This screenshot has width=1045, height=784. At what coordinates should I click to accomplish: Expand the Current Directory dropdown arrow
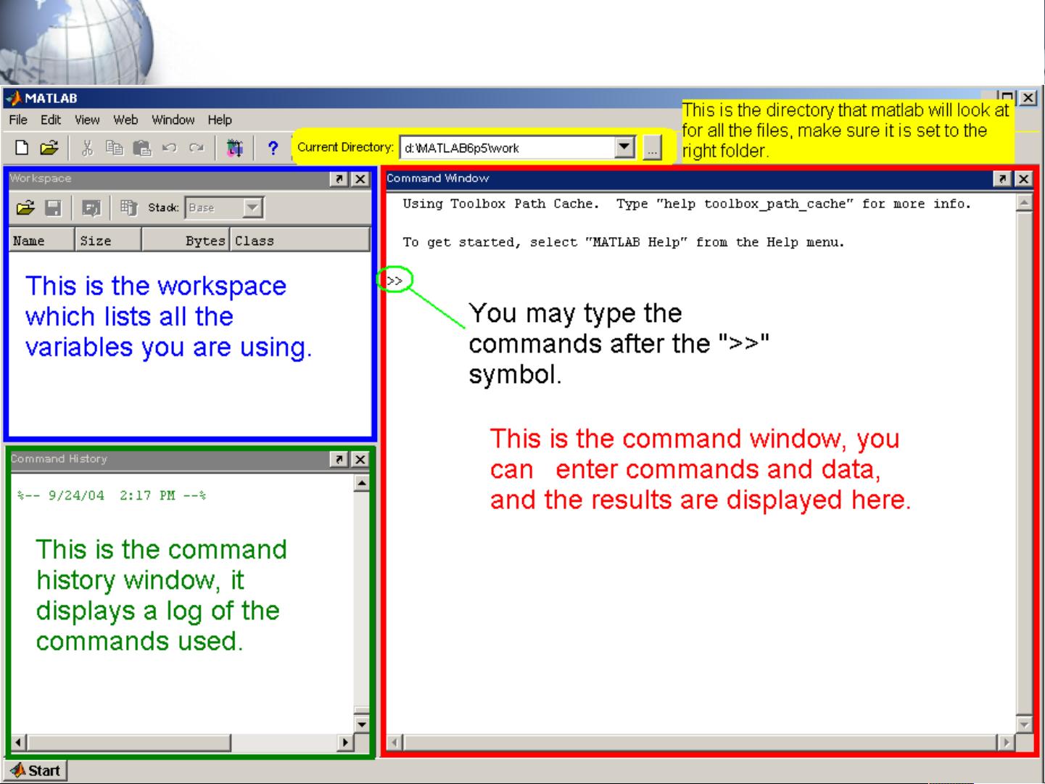(x=624, y=148)
